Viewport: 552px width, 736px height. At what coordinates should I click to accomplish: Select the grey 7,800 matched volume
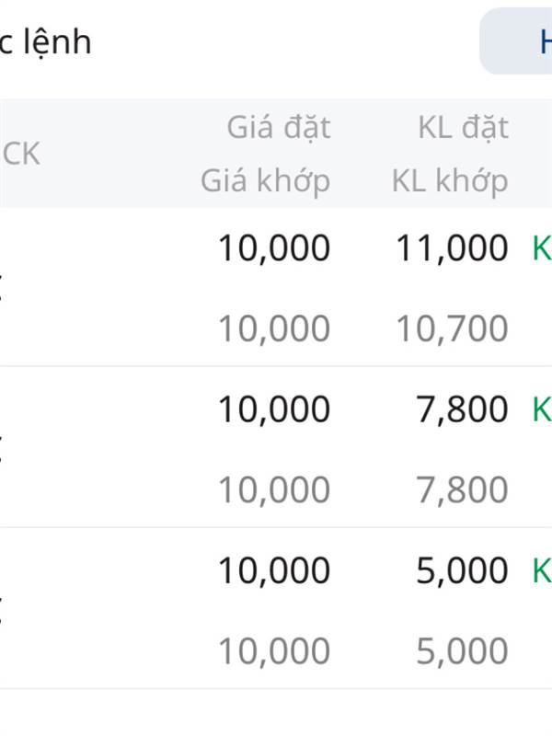point(463,489)
